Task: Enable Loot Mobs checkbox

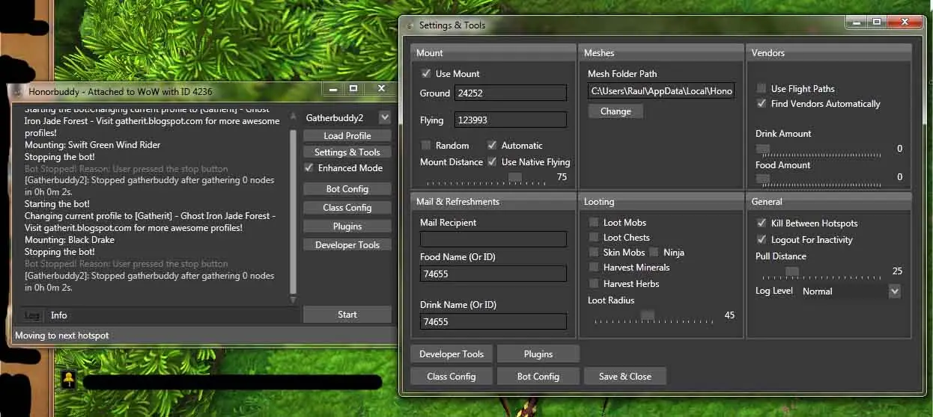Action: [x=594, y=222]
